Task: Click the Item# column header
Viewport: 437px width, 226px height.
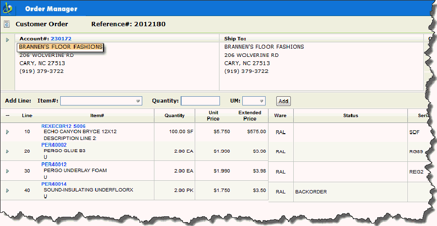Action: click(x=97, y=116)
